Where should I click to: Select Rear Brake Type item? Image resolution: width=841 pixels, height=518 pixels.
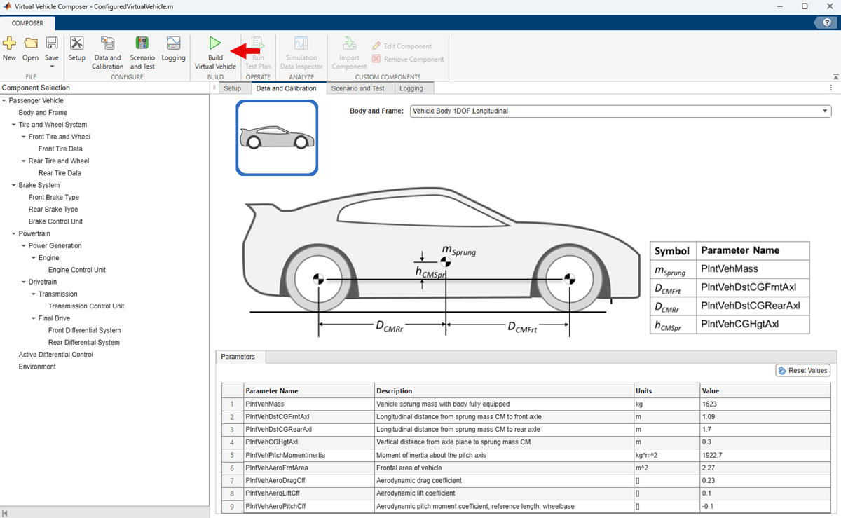53,209
